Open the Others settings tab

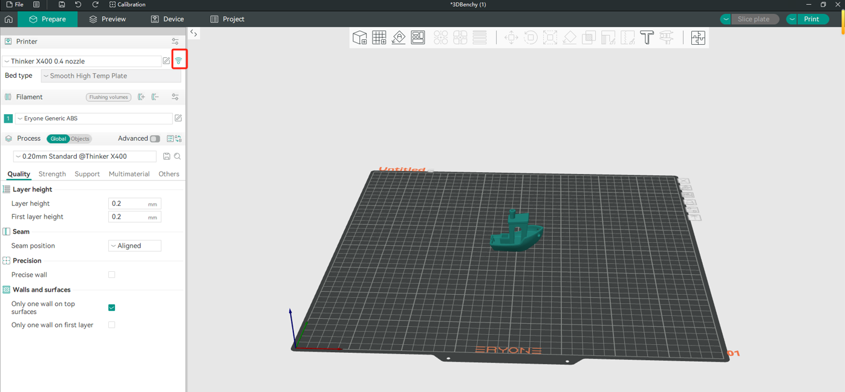[x=169, y=174]
